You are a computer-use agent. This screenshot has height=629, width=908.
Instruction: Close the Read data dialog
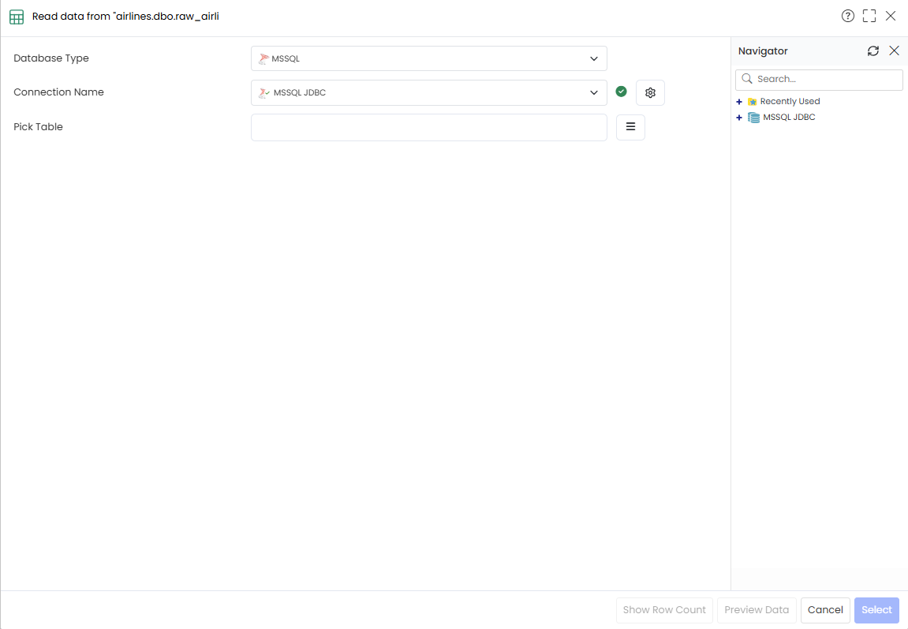pos(891,17)
